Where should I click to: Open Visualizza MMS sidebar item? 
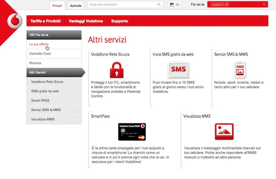pos(54,119)
